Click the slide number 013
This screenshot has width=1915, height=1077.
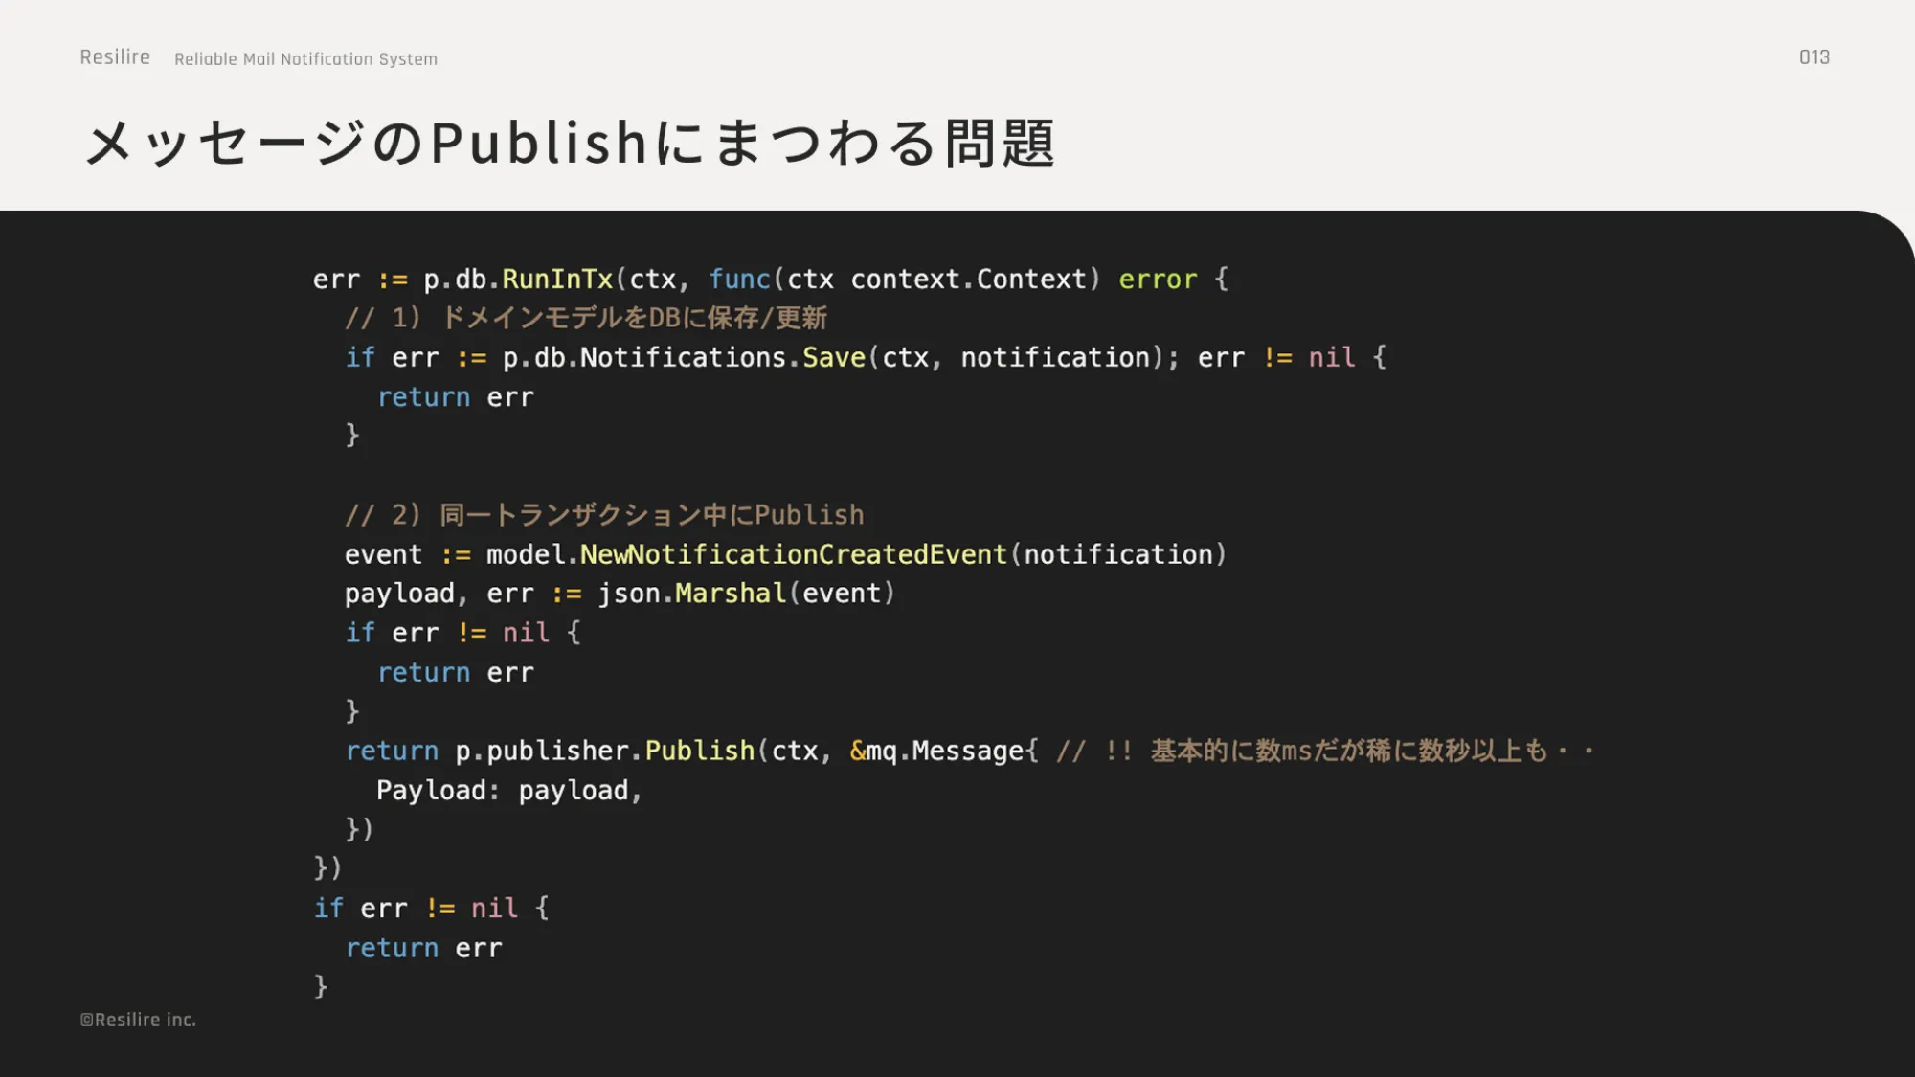tap(1814, 57)
